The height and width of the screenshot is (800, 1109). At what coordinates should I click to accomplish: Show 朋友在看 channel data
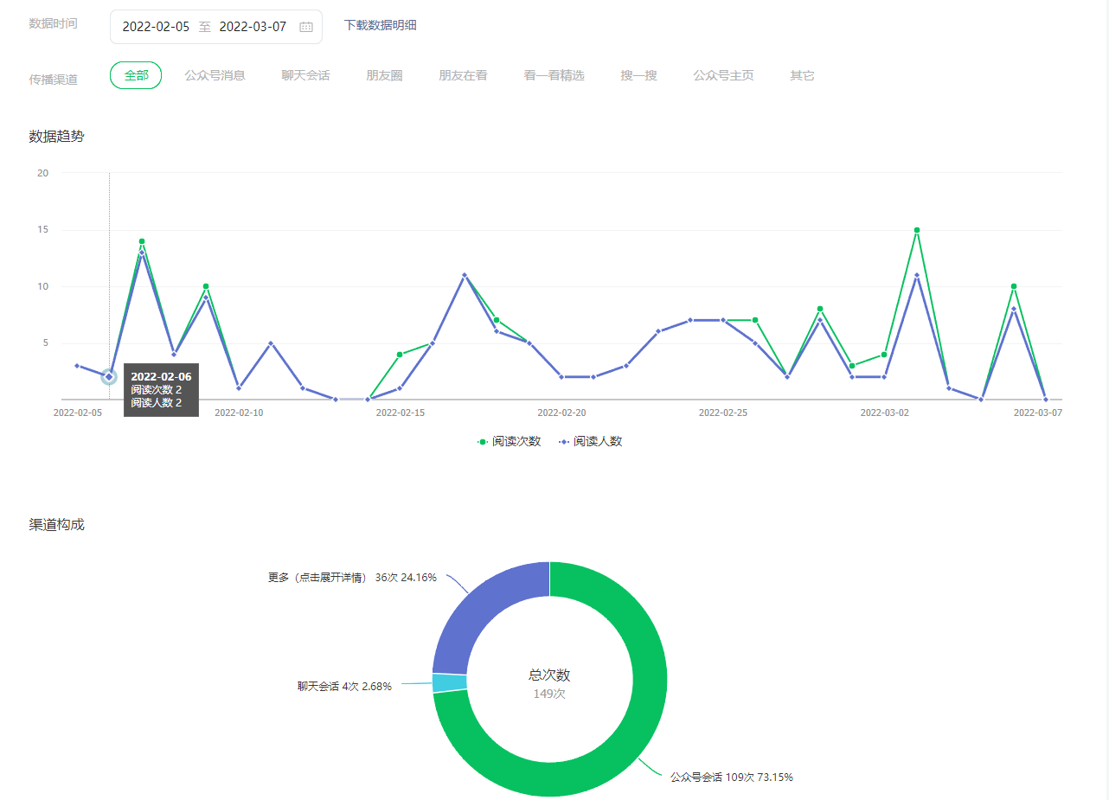(463, 75)
